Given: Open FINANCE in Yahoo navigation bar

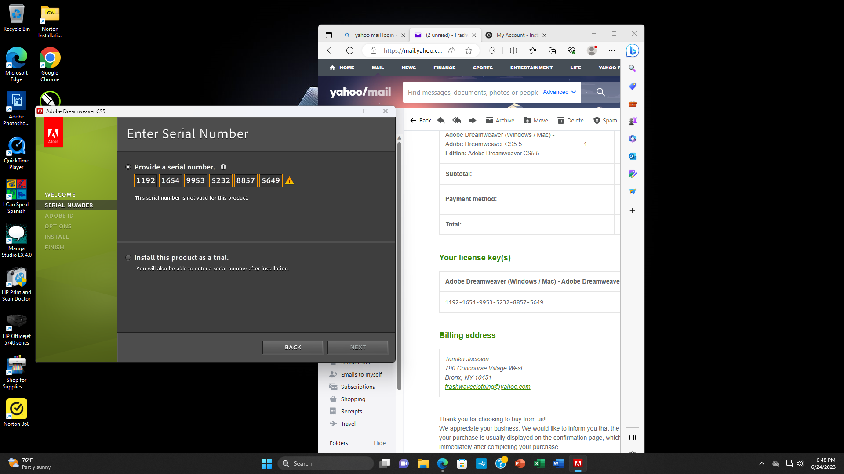Looking at the screenshot, I should tap(444, 68).
